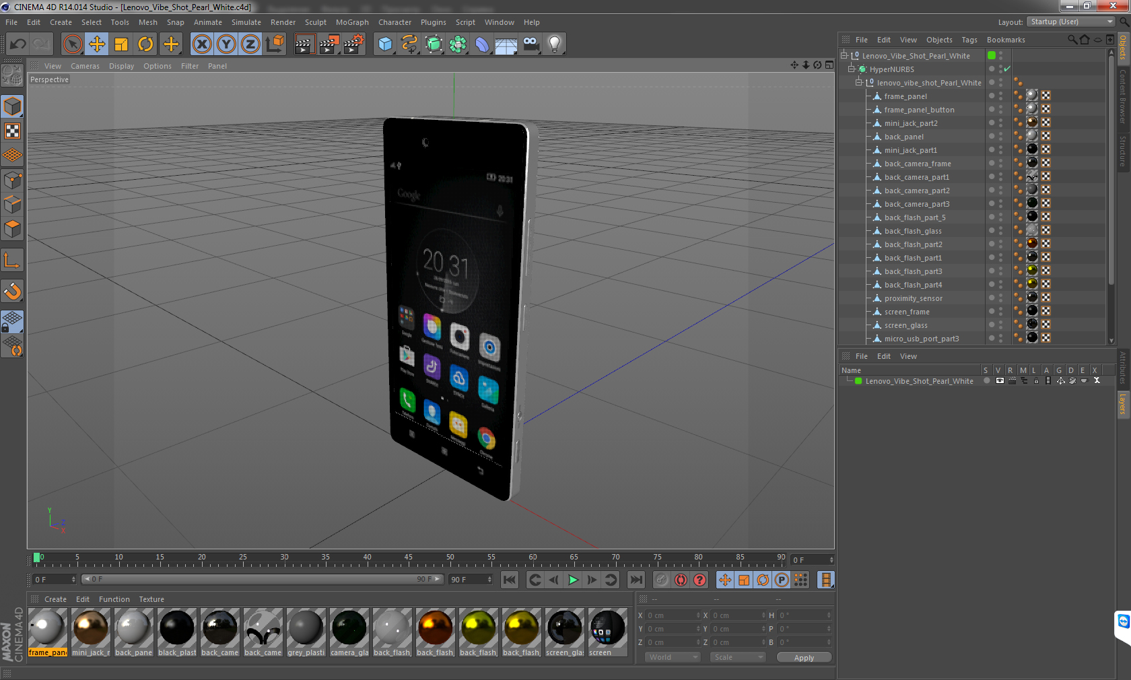Open the array modeling objects icon
This screenshot has width=1131, height=680.
pyautogui.click(x=458, y=44)
